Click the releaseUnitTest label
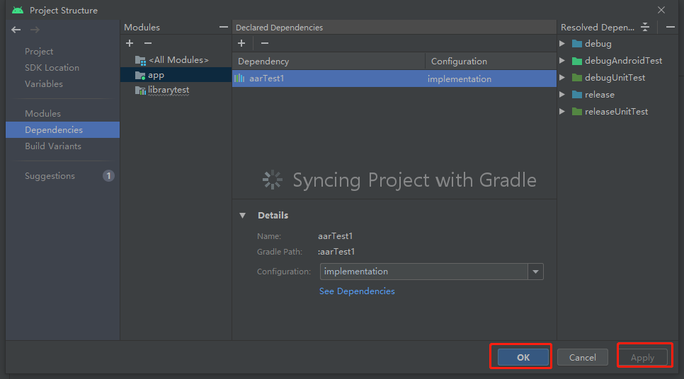 [617, 112]
